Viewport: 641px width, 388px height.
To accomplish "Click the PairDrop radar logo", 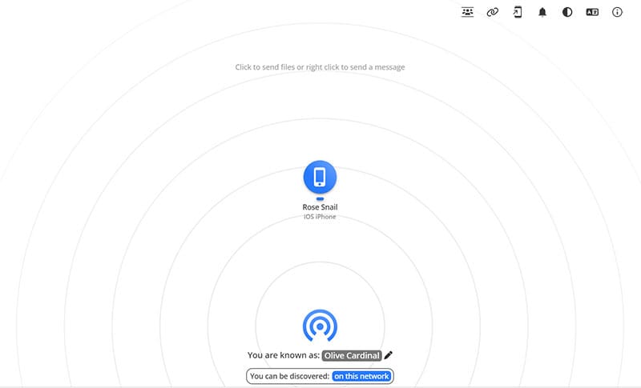I will point(320,326).
